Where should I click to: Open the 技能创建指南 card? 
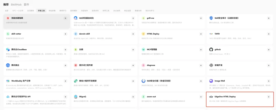[37, 21]
